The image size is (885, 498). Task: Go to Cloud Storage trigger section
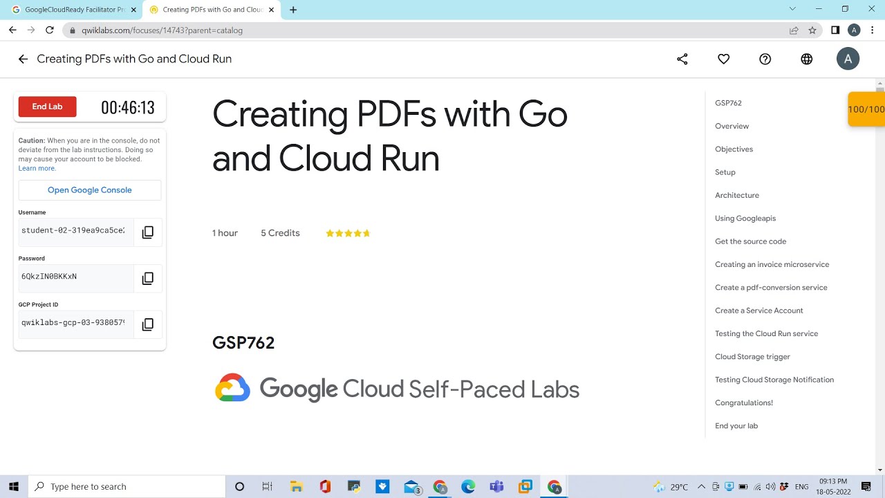(x=752, y=357)
